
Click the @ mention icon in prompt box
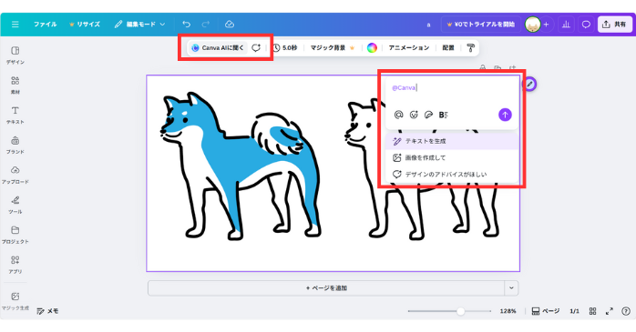(x=398, y=115)
